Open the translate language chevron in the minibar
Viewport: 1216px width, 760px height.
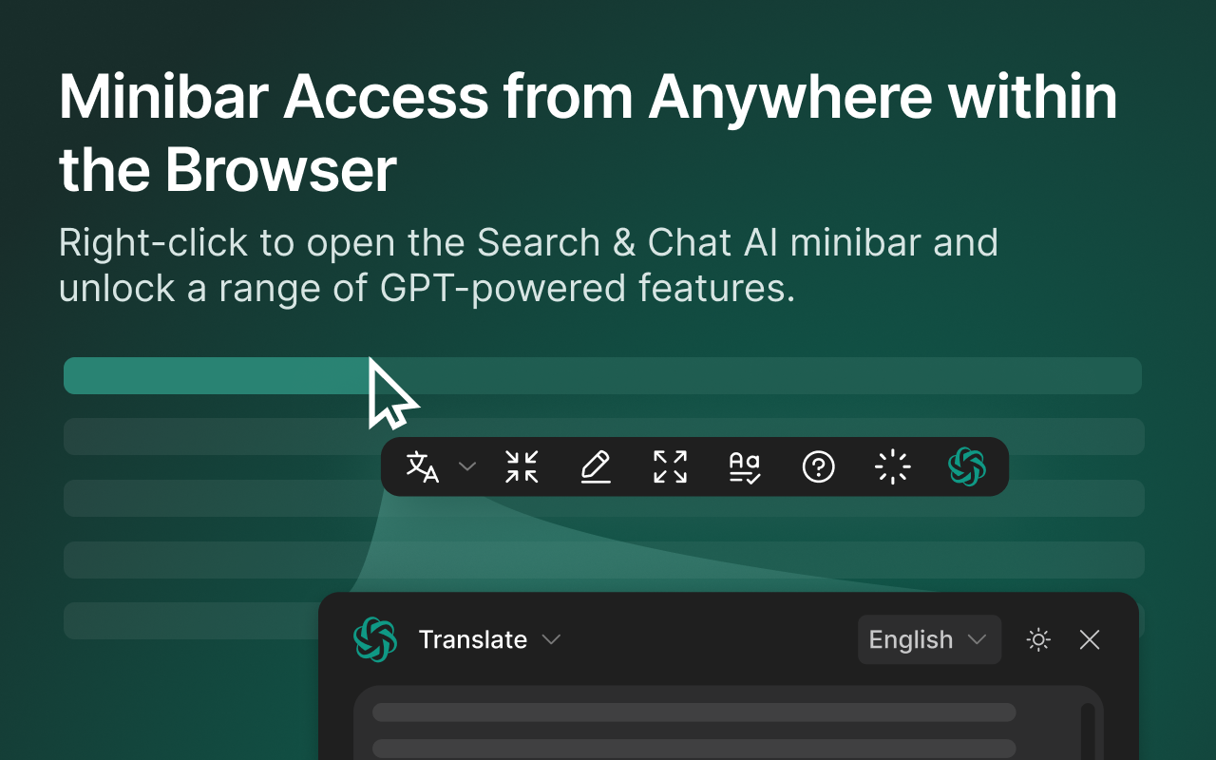(x=466, y=466)
